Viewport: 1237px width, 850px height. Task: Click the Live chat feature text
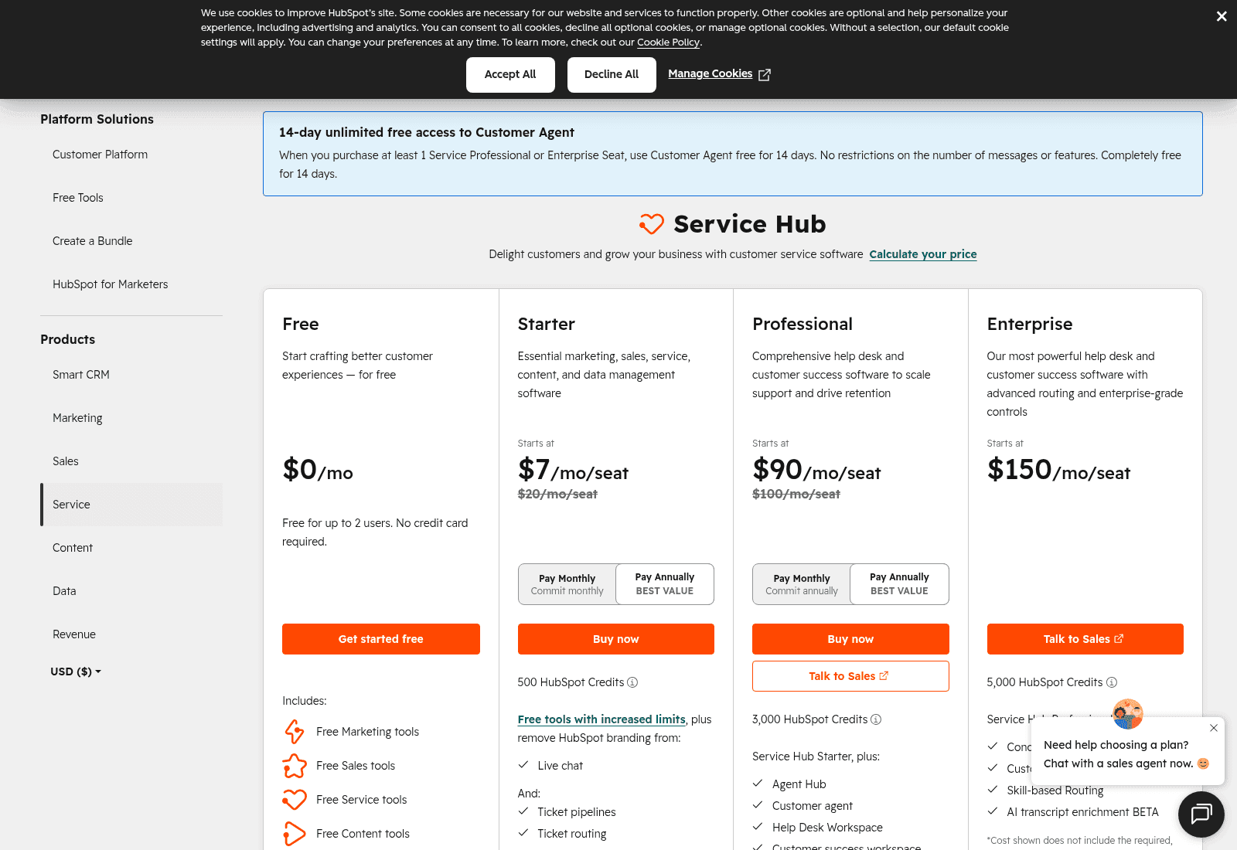tap(561, 766)
